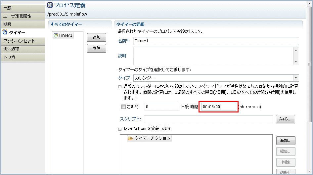Open the A+B... expression builder
The image size is (313, 175).
(286, 119)
